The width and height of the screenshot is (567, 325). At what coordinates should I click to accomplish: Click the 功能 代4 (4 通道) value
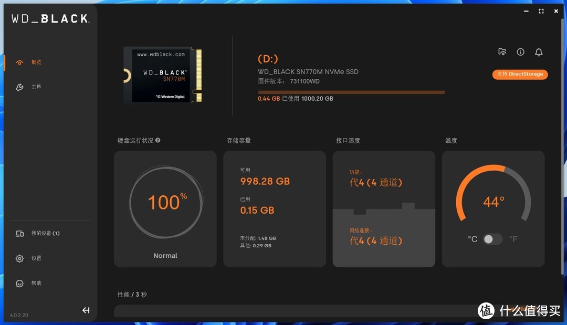click(376, 182)
